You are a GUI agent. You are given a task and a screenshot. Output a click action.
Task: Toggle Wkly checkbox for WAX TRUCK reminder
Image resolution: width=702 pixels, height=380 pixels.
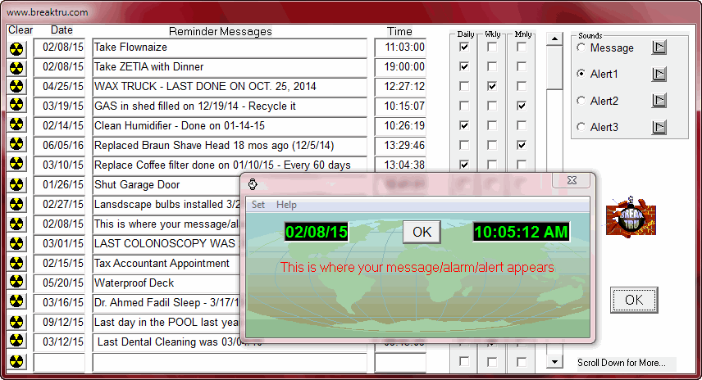click(491, 86)
